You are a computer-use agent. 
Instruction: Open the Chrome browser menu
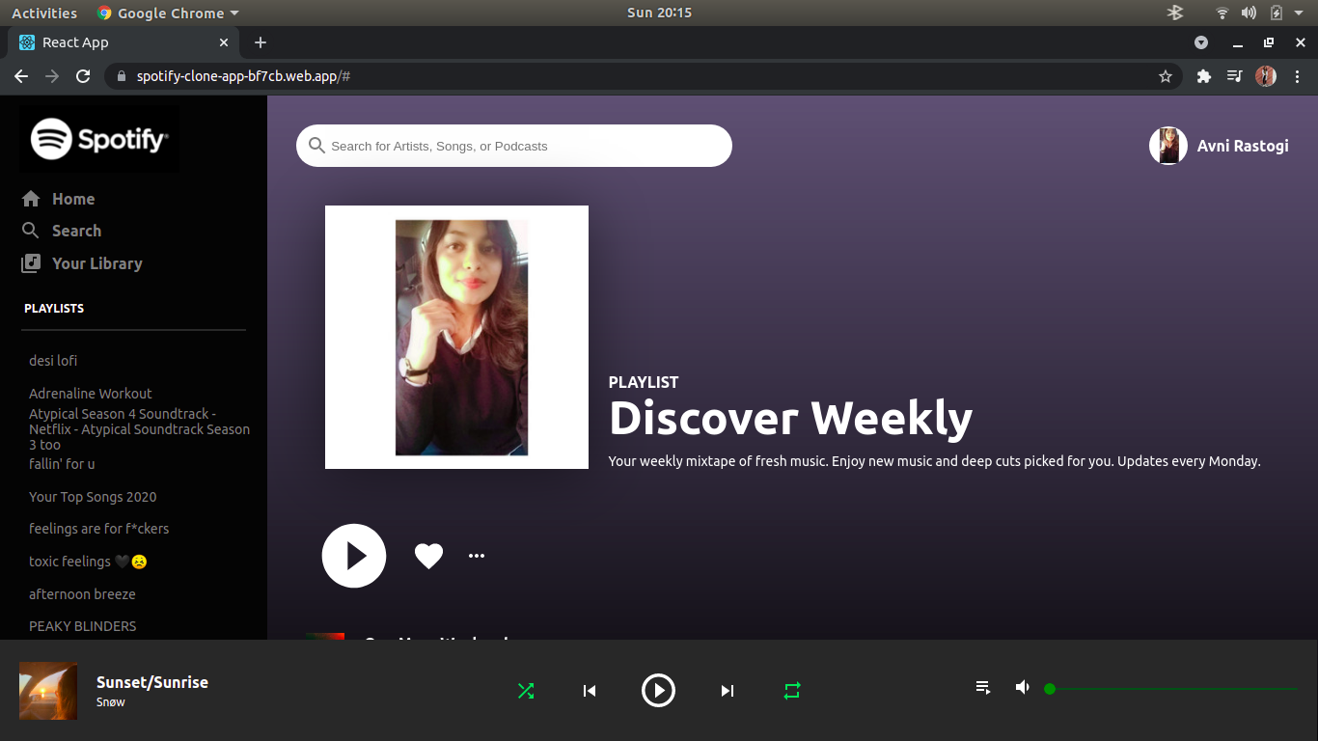tap(1298, 75)
